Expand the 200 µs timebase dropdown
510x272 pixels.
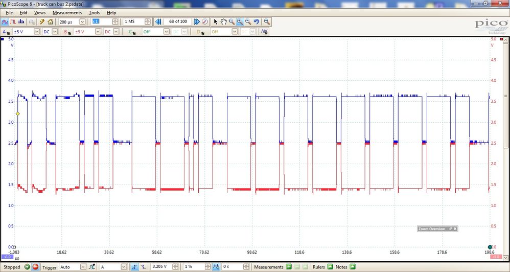82,22
